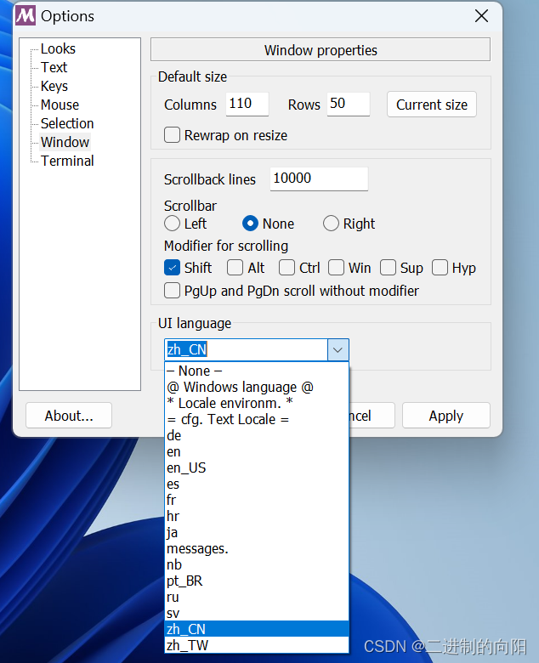Viewport: 539px width, 663px height.
Task: Choose fr from the language list
Action: (257, 500)
